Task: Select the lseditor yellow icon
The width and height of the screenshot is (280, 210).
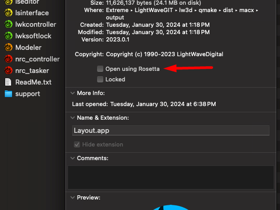Action: 8,2
